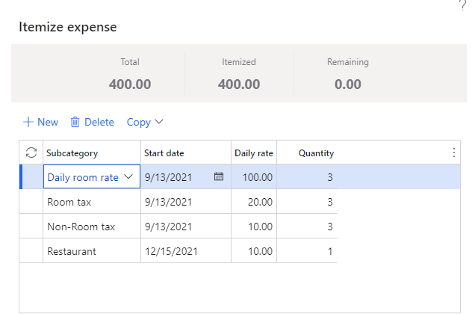The image size is (472, 314).
Task: Select the Non-Room tax row marker
Action: tap(31, 227)
